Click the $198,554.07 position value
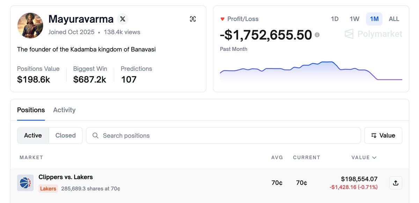The height and width of the screenshot is (203, 419). [359, 179]
